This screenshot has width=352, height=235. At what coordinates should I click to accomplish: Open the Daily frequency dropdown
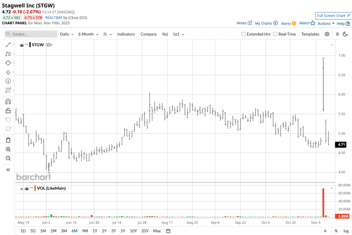67,34
